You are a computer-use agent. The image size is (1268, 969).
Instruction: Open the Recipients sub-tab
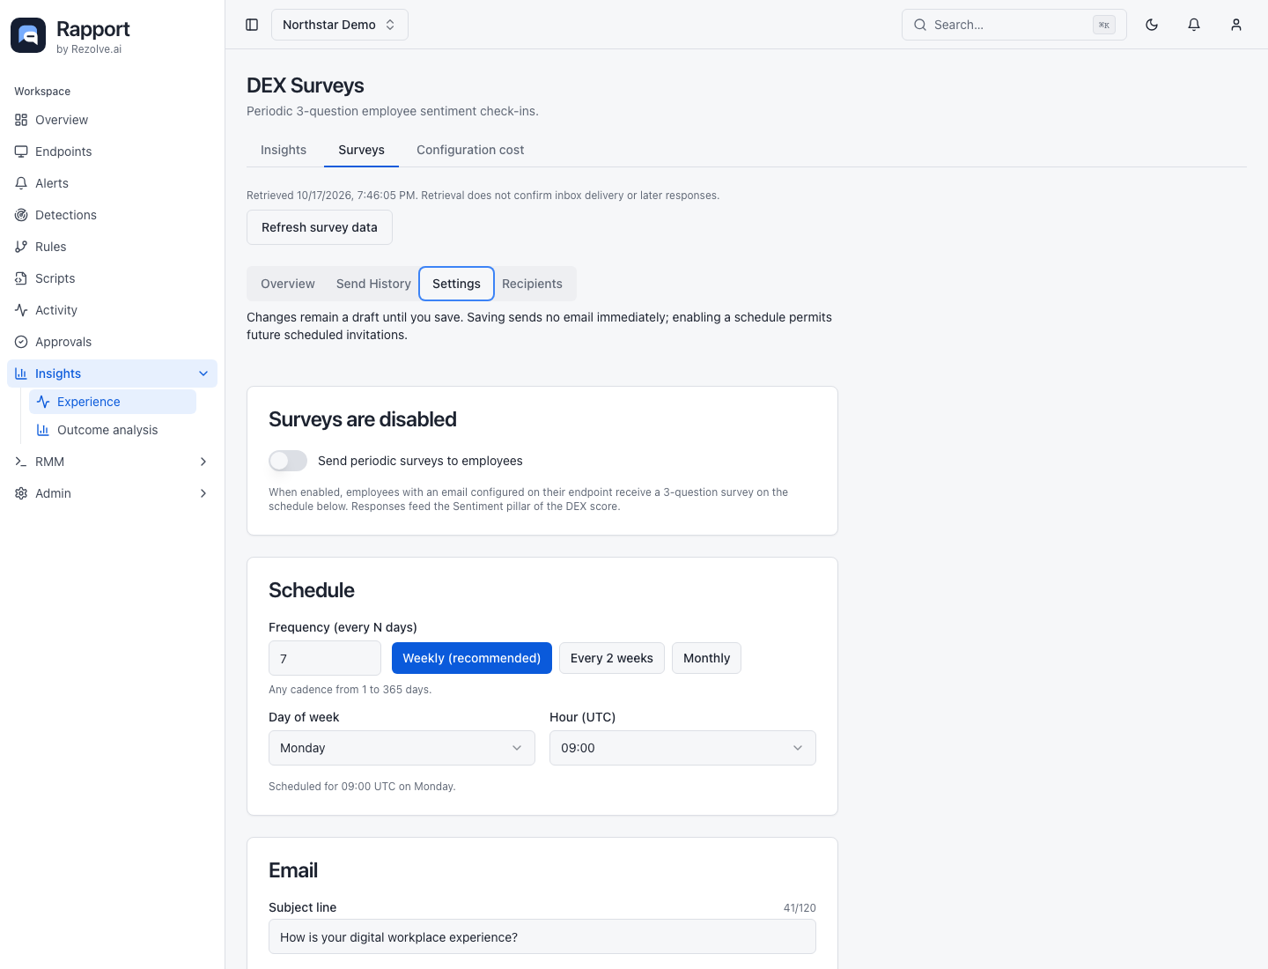click(532, 284)
